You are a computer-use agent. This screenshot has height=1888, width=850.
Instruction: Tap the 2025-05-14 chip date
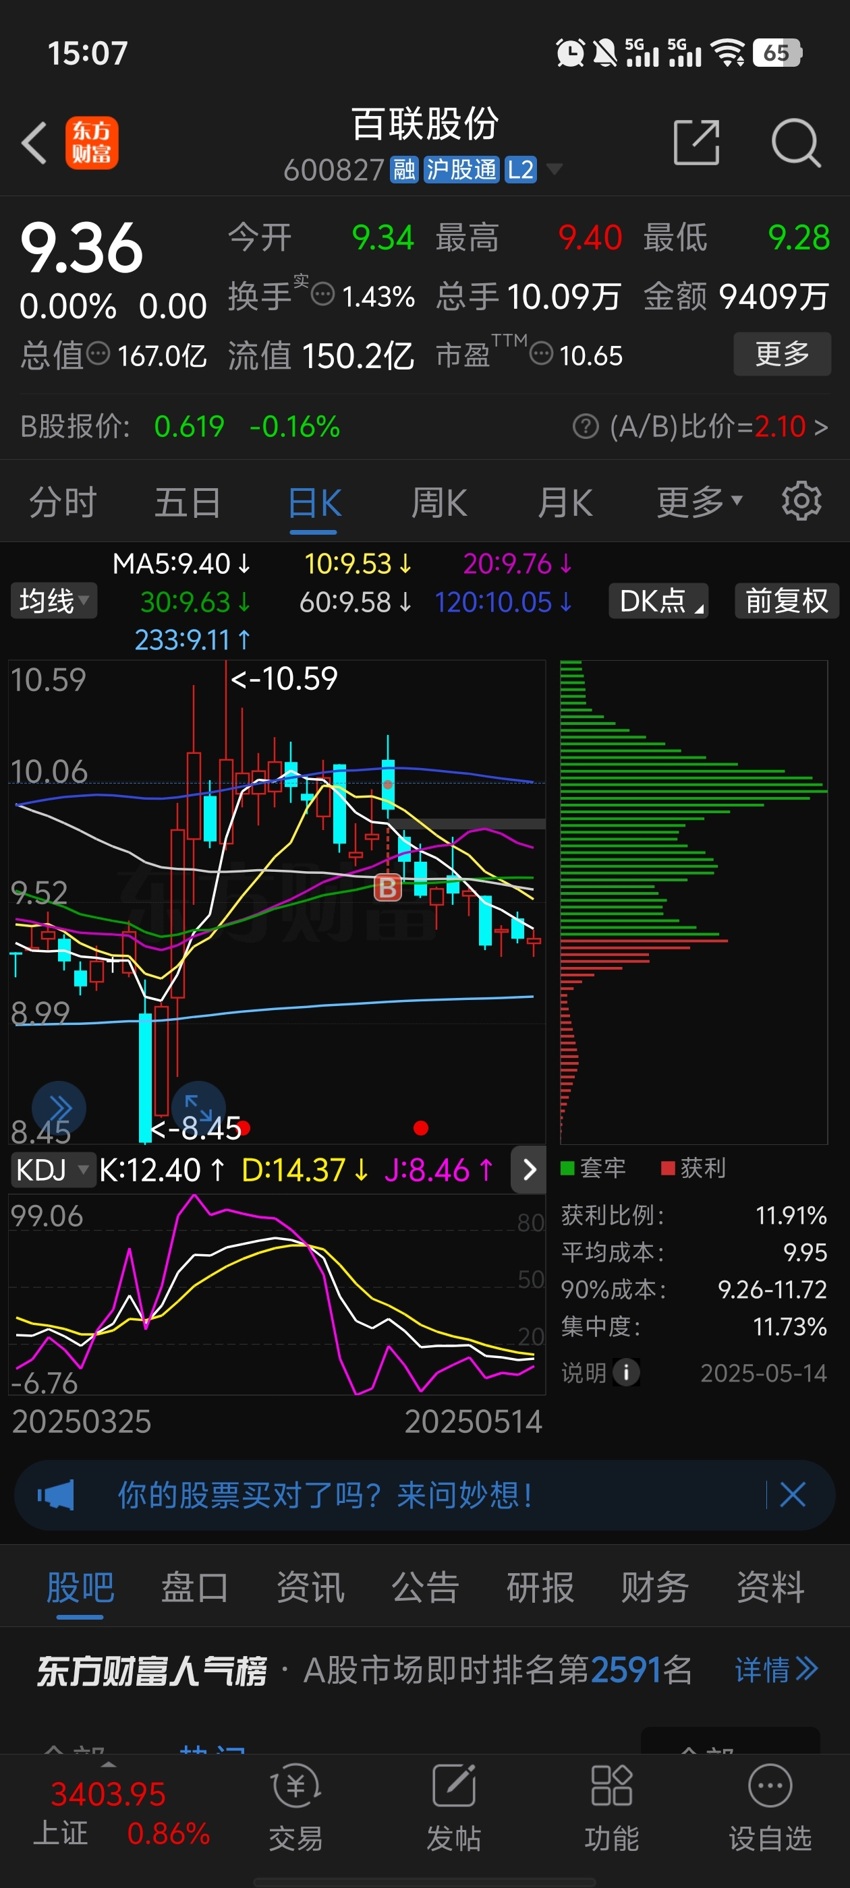764,1373
